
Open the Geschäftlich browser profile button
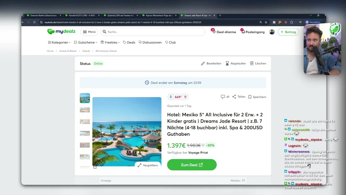tap(313, 22)
